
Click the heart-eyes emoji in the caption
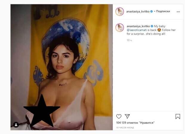(x=159, y=30)
